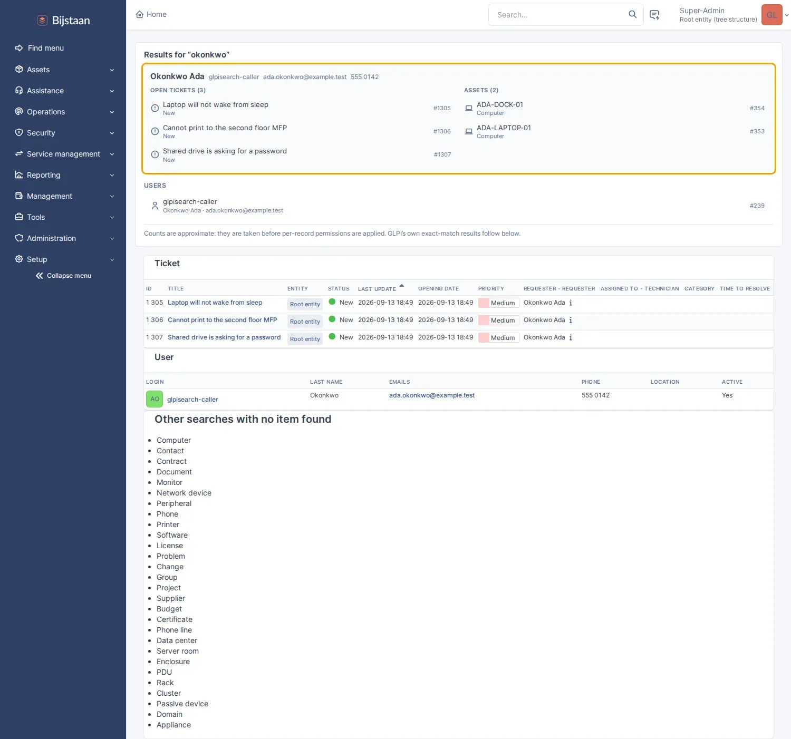Expand the Assets menu chevron
Screen dimensions: 791x739
[x=112, y=70]
